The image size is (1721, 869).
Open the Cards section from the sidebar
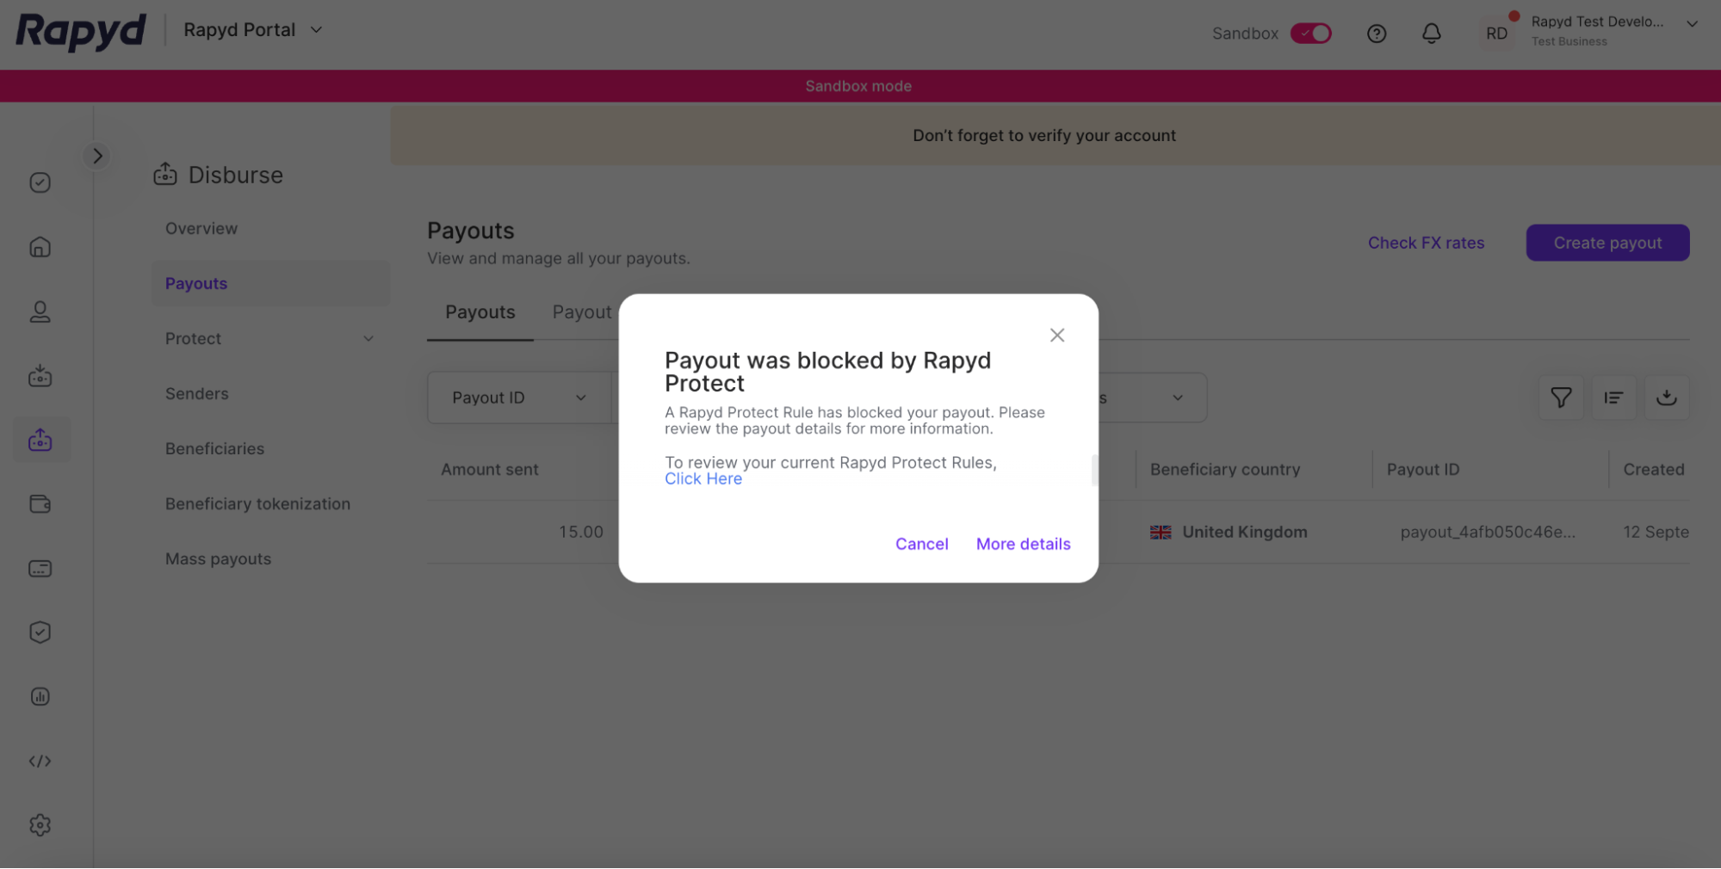40,569
